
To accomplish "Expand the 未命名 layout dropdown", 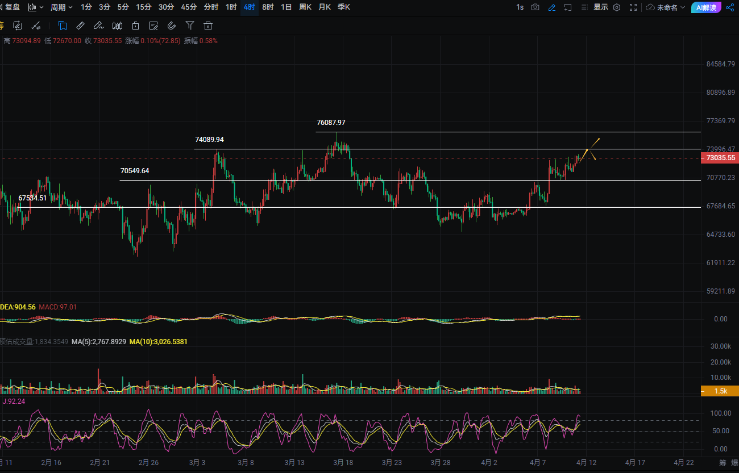I will tap(666, 7).
